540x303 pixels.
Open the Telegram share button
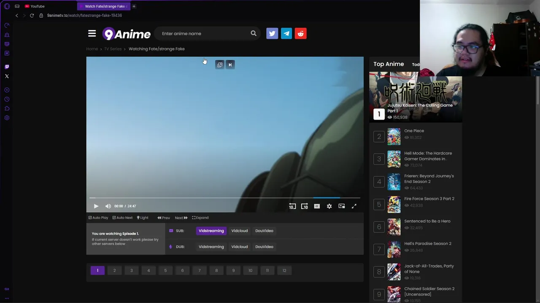click(x=286, y=34)
